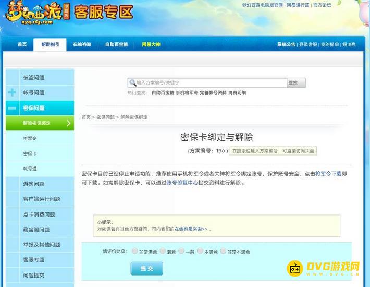Open the 官方论坛 link

322,5
